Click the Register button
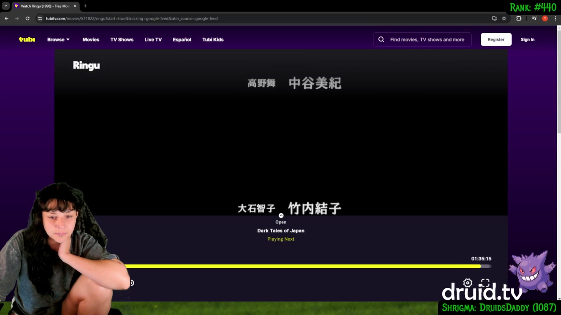The image size is (561, 315). 496,39
